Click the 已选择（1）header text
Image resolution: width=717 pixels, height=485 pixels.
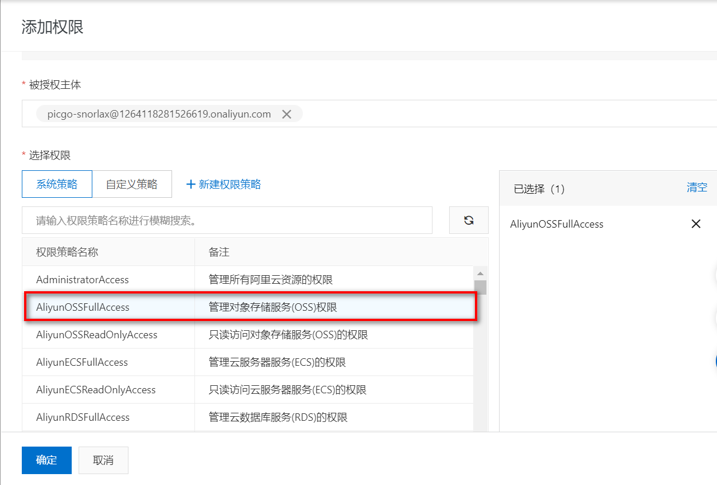pos(539,189)
